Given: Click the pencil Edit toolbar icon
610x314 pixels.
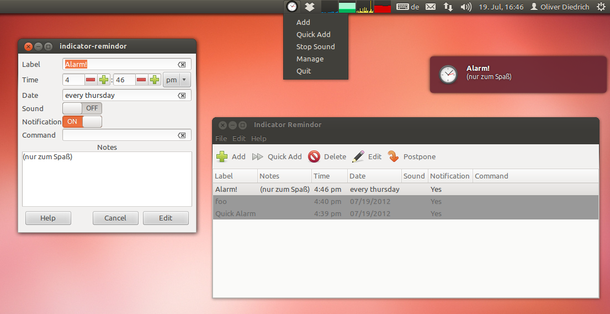Looking at the screenshot, I should pyautogui.click(x=358, y=156).
